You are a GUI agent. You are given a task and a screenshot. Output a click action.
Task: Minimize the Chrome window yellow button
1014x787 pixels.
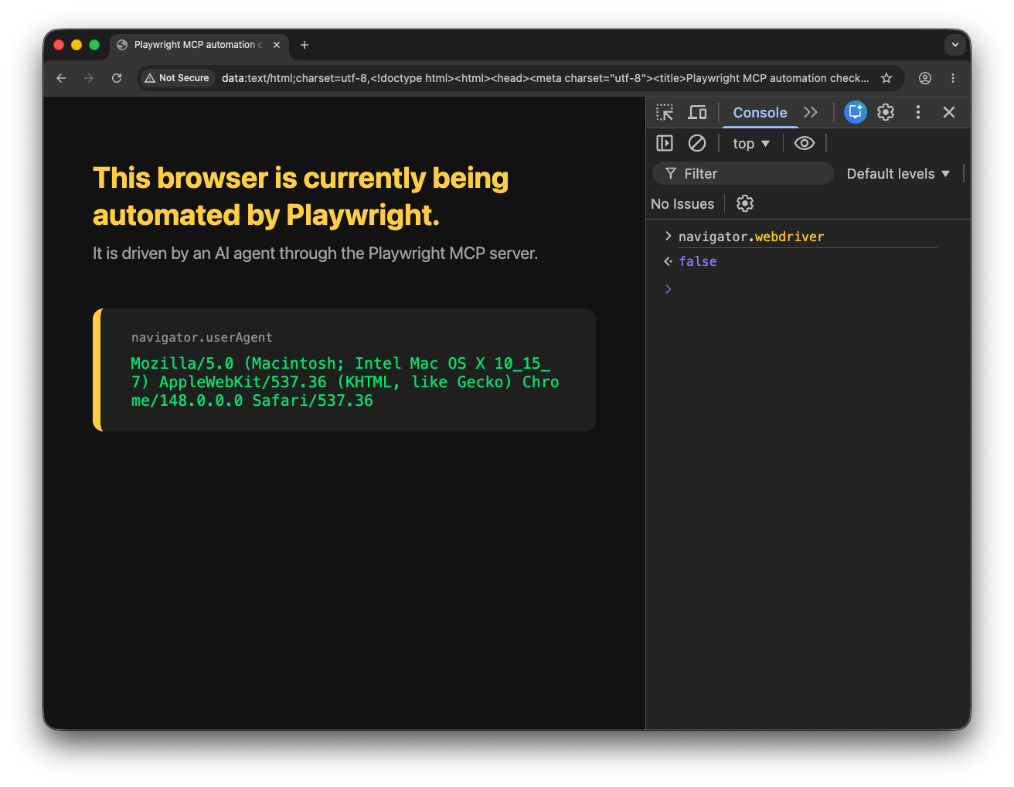77,45
